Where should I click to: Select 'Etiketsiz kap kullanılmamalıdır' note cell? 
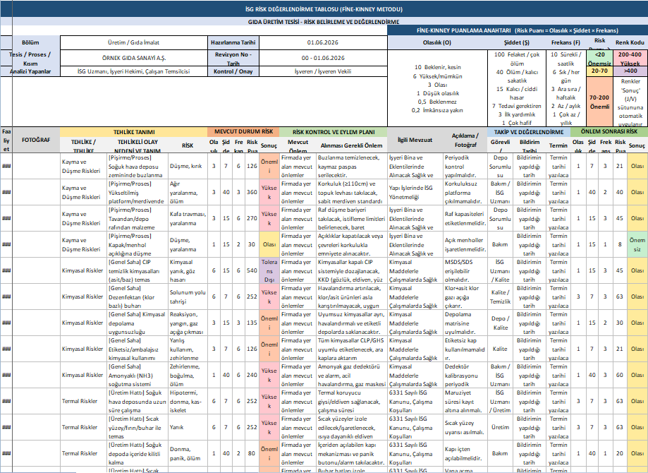coord(465,349)
